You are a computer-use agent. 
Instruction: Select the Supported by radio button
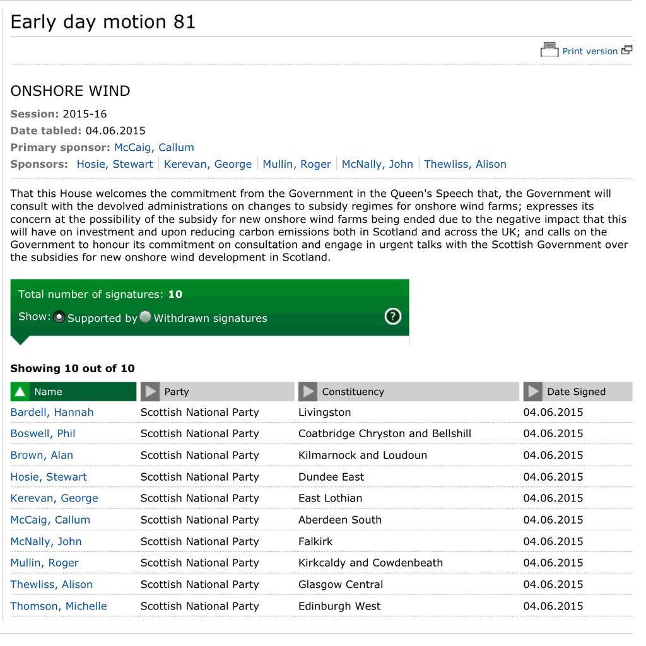[59, 317]
